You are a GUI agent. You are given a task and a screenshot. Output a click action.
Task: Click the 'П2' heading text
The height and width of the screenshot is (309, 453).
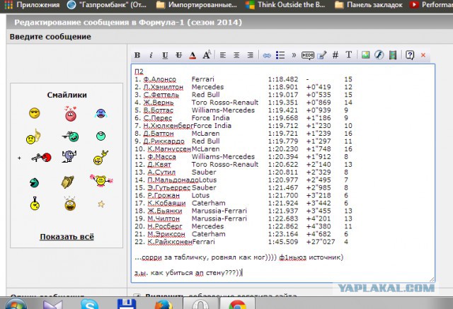tap(139, 71)
